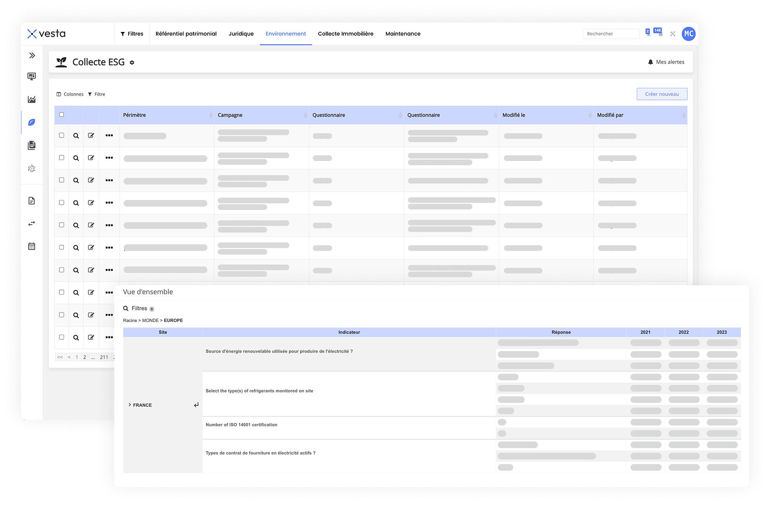Open the calendar icon in sidebar

pos(32,246)
